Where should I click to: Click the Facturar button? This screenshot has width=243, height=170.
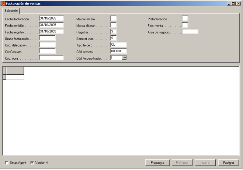coord(228,163)
